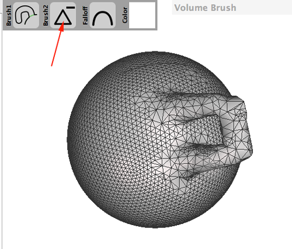Viewport: 292px width, 249px height.
Task: Open the white Color swatch
Action: 142,15
